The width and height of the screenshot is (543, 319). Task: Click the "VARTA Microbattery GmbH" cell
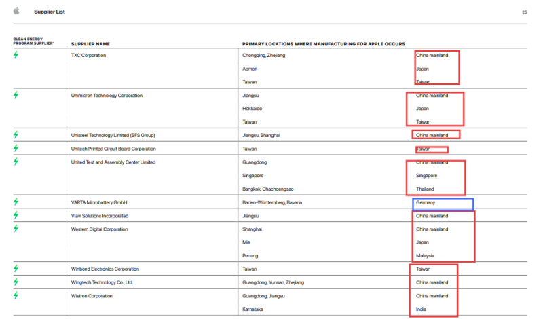tap(99, 202)
